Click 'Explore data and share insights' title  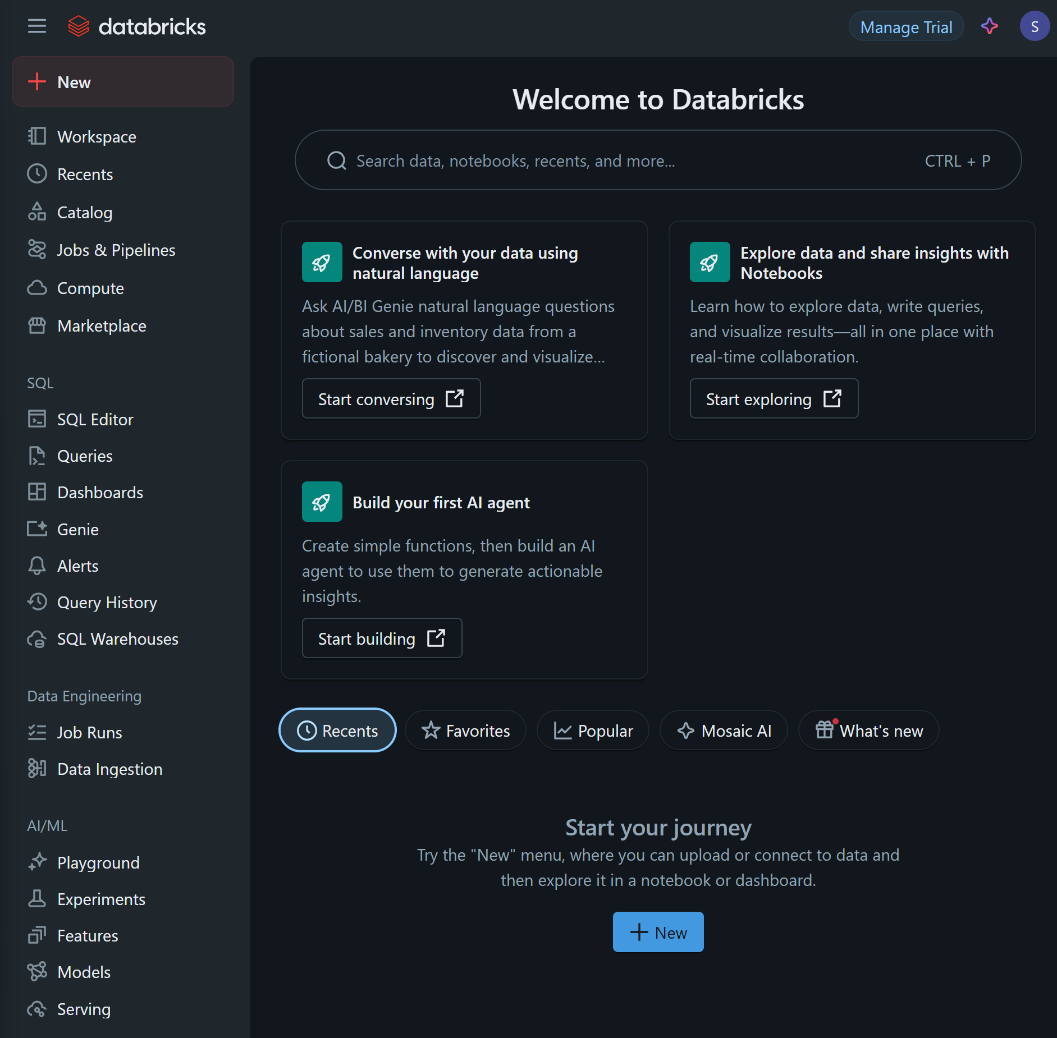coord(875,263)
